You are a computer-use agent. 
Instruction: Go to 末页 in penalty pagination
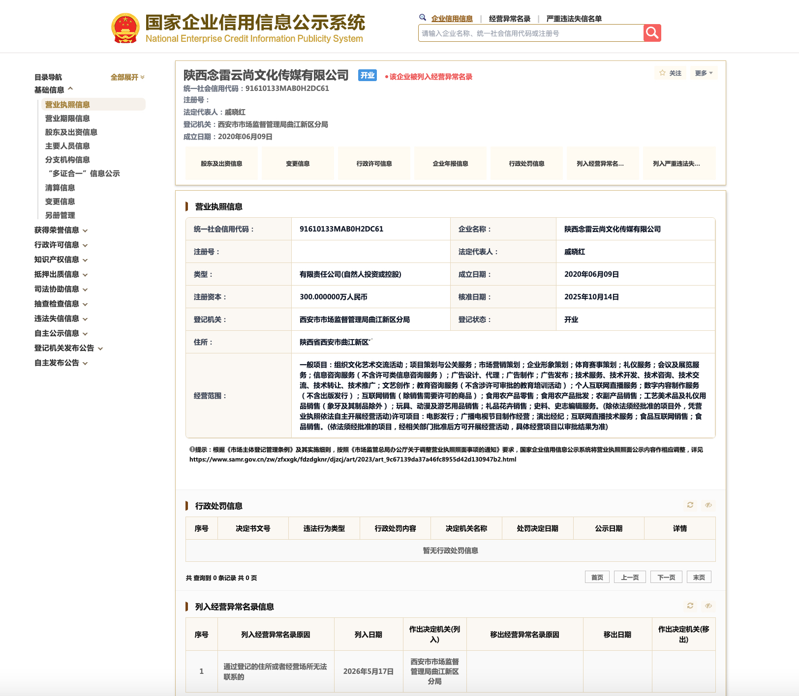(x=699, y=577)
